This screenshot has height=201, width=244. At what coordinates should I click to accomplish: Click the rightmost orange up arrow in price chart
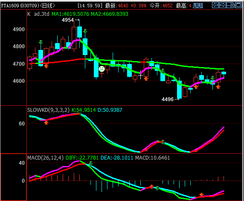point(218,87)
